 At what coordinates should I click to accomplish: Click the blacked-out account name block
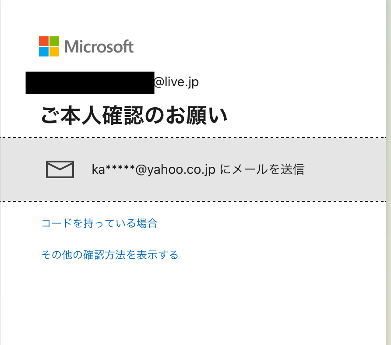click(90, 83)
